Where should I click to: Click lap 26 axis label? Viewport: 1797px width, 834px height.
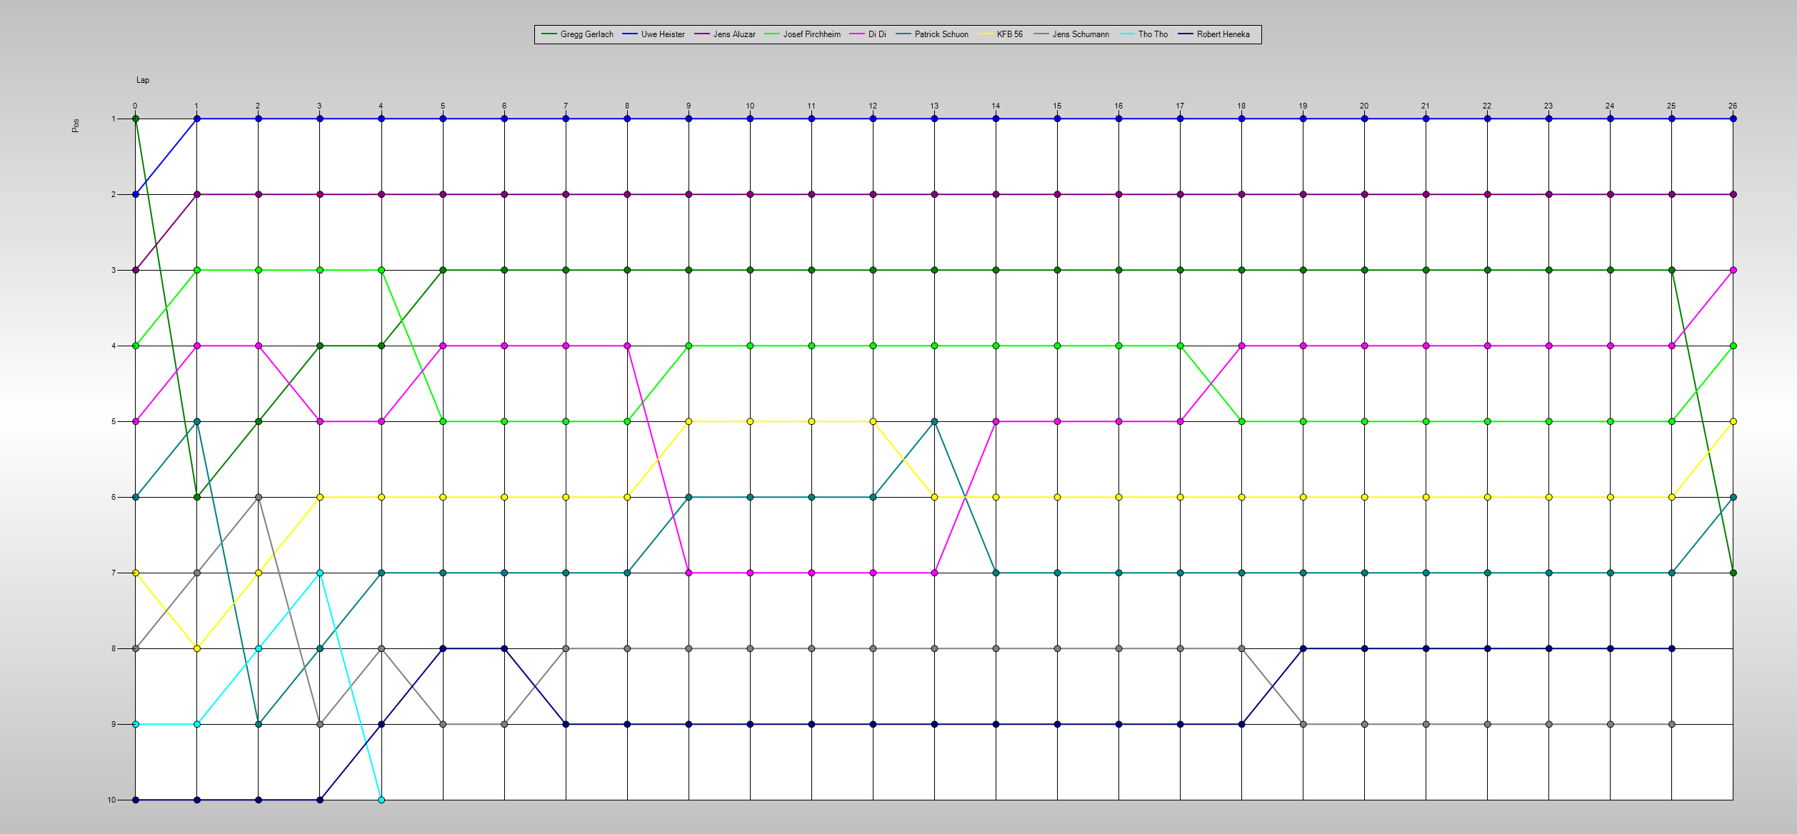1733,106
